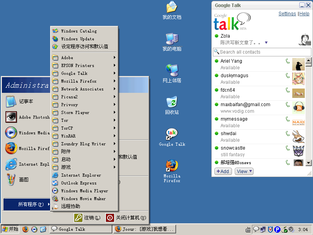Open 我的电脑 desktop icon

coord(172,42)
